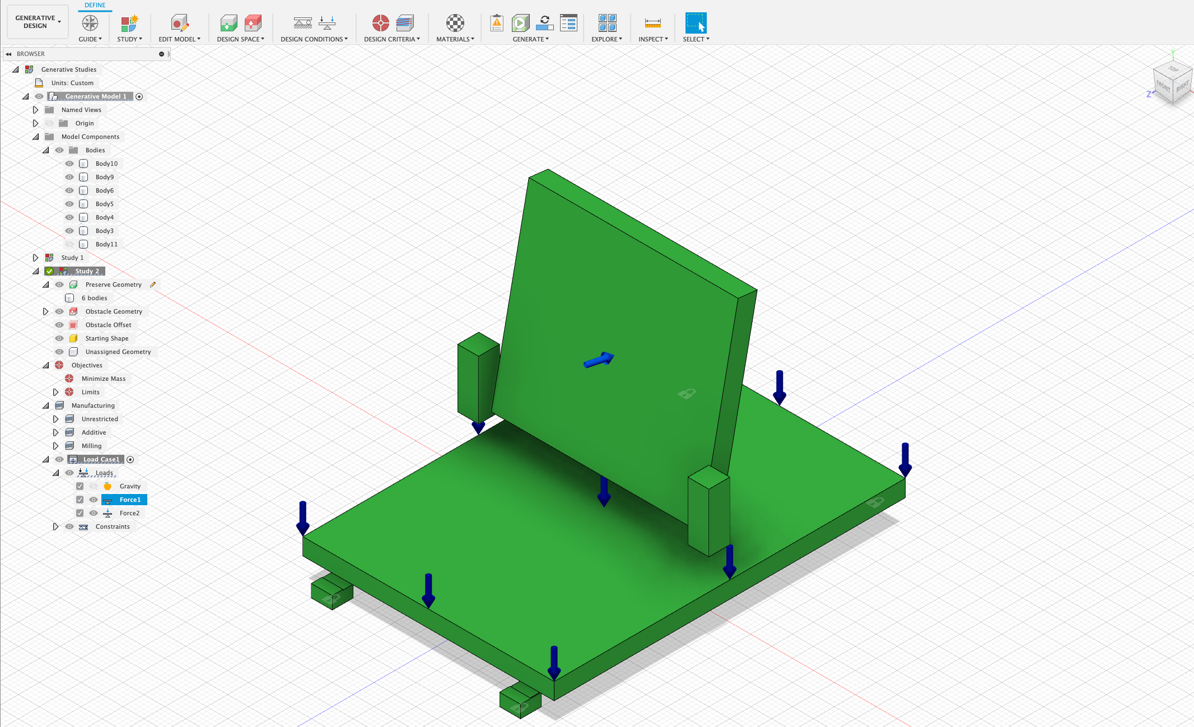Expand the Constraints node under Load Case1
The image size is (1194, 727).
point(55,526)
